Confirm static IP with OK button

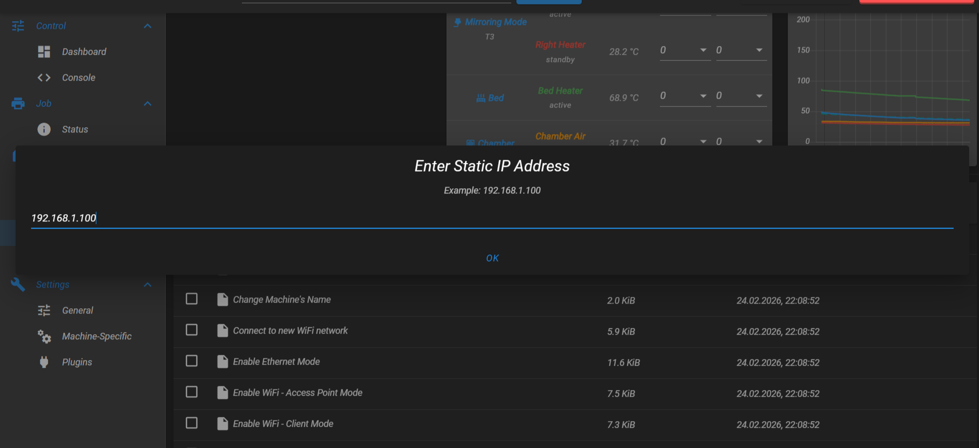point(493,258)
